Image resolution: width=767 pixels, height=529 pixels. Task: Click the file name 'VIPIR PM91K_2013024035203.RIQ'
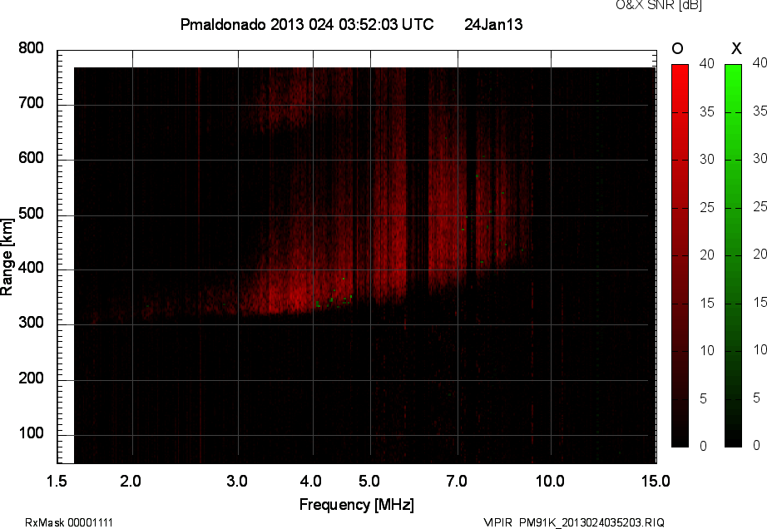(x=574, y=522)
